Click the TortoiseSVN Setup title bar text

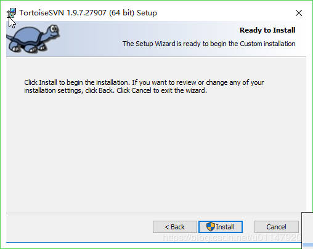coord(88,13)
